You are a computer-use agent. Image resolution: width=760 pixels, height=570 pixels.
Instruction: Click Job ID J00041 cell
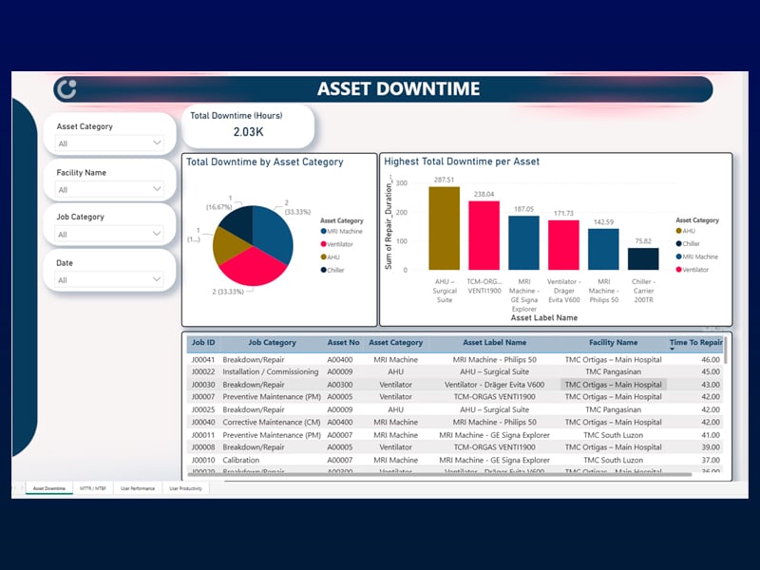pos(203,360)
